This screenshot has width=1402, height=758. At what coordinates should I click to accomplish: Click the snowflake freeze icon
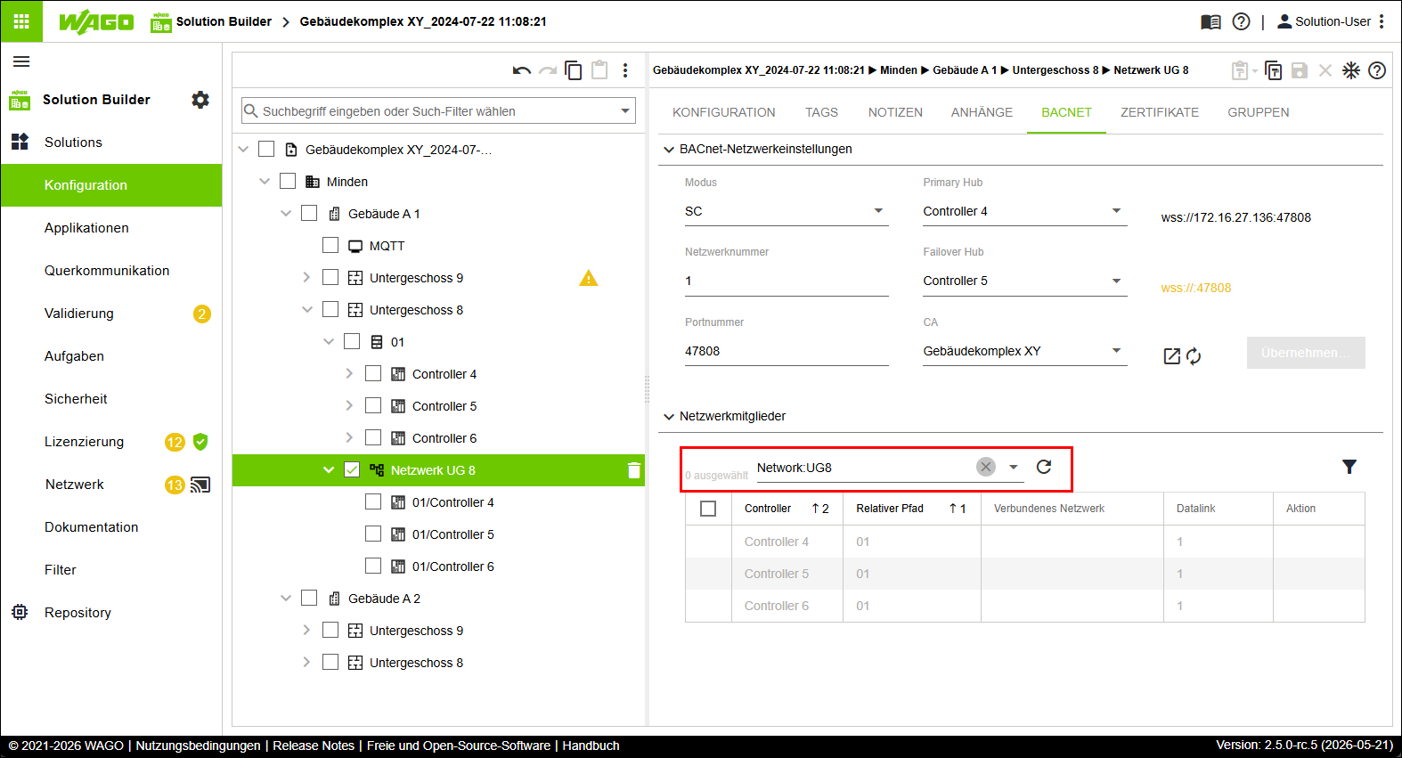[1351, 70]
